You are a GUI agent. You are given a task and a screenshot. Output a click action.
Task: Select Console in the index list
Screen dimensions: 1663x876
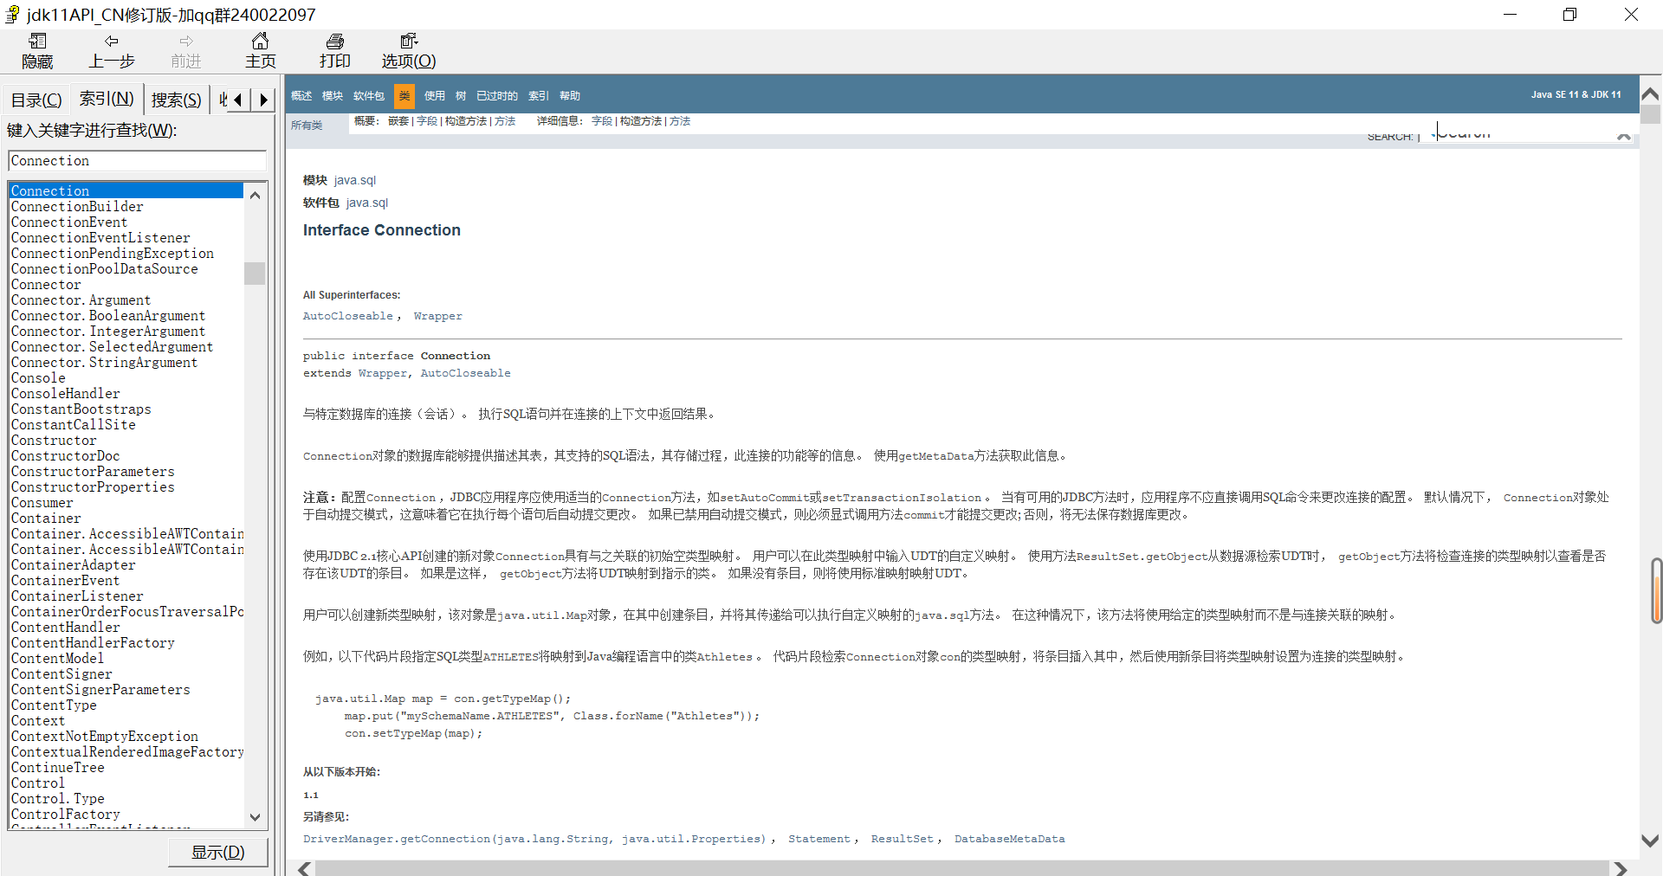(126, 378)
